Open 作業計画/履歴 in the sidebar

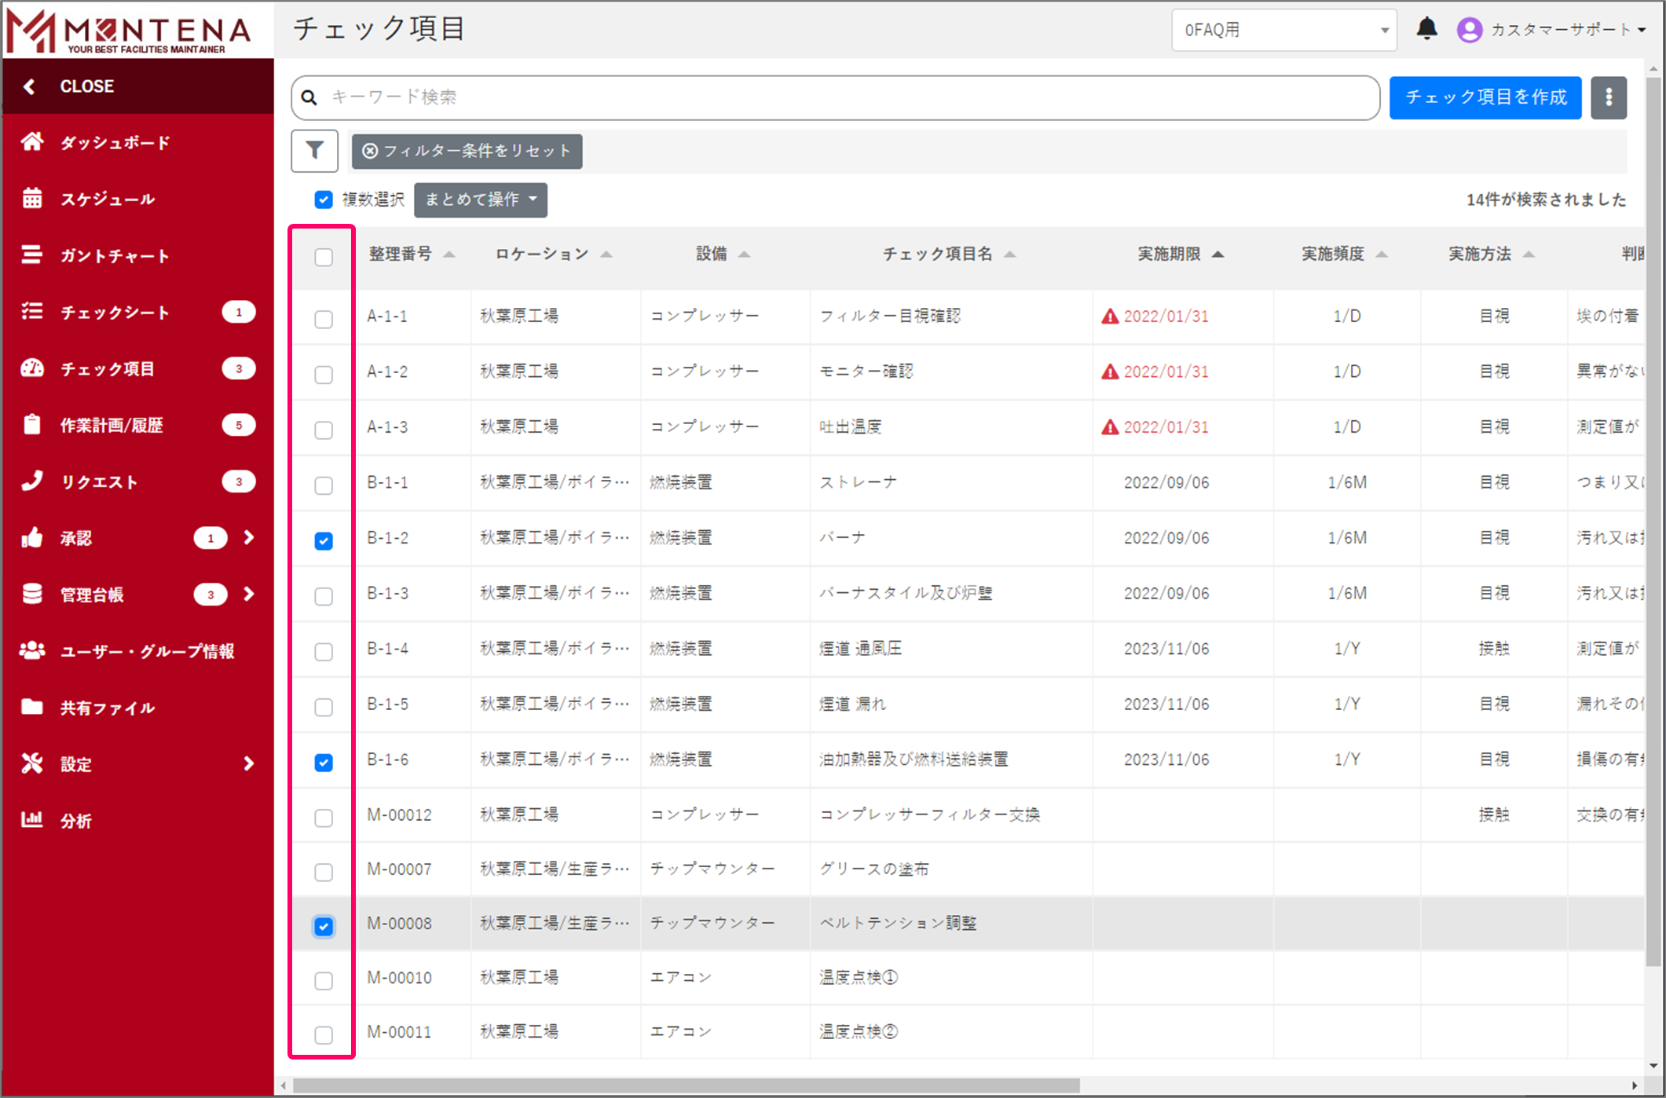[x=112, y=425]
